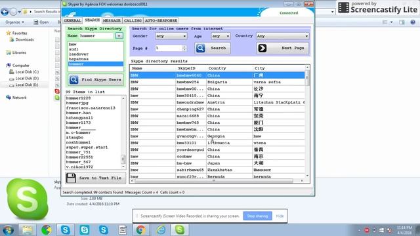420x236 pixels.
Task: Switch to the MESSAGE tab
Action: click(112, 20)
